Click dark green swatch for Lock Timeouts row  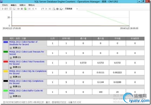(x=6, y=52)
